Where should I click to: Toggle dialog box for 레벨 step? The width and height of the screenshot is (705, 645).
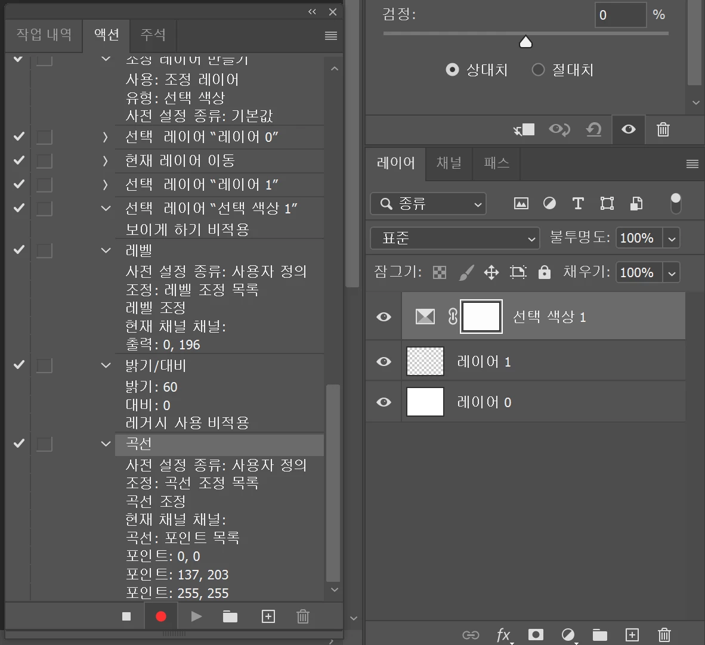[x=44, y=250]
